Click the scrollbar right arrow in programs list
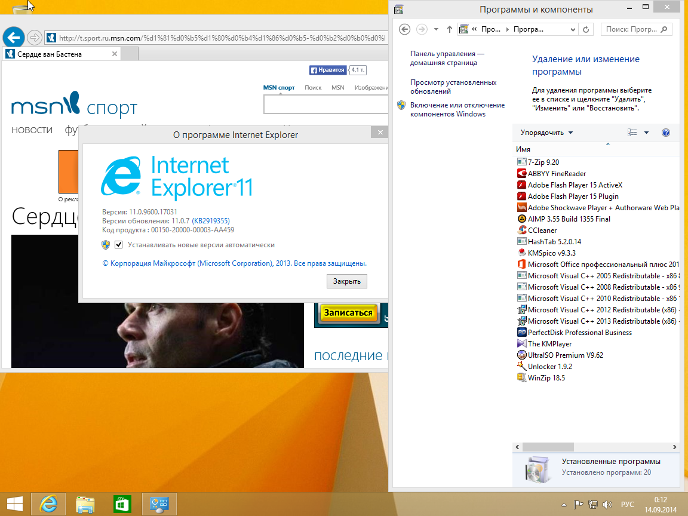The height and width of the screenshot is (516, 688). click(x=675, y=447)
